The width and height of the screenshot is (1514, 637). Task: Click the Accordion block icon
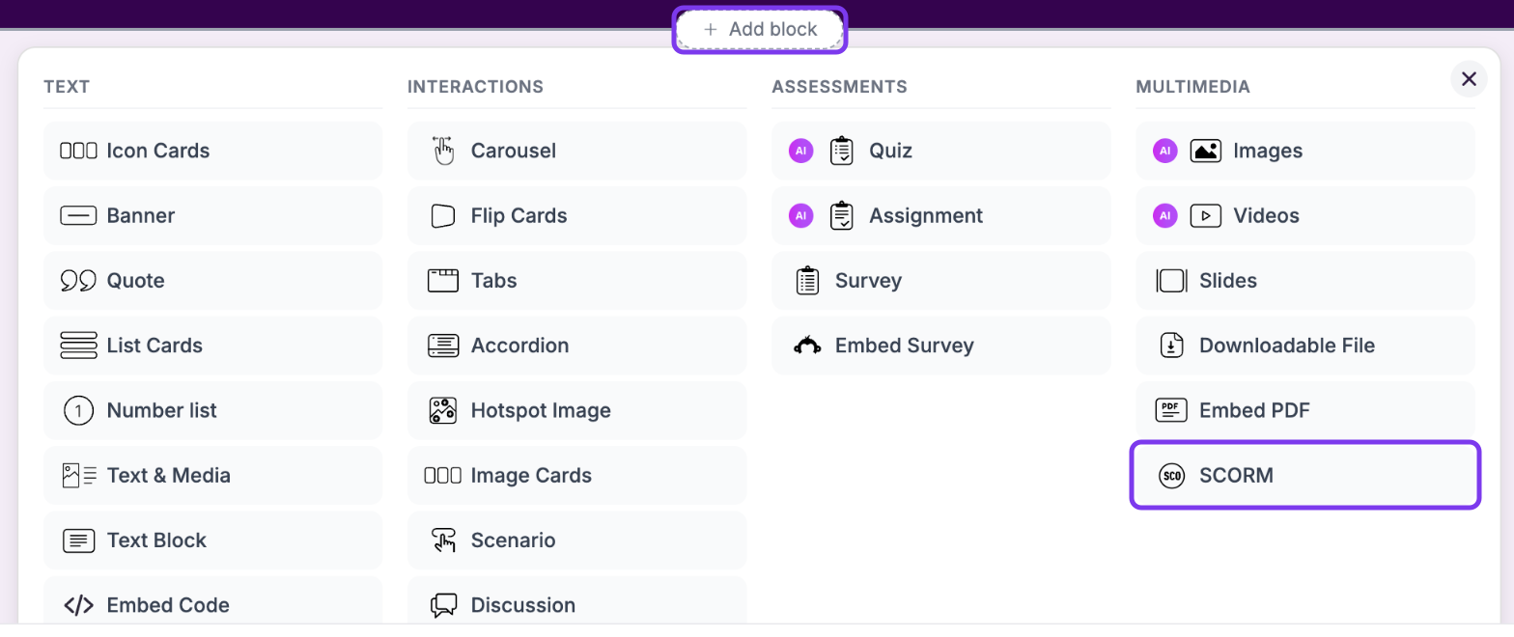point(443,346)
